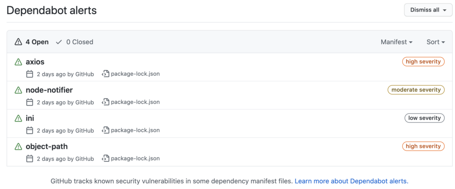The image size is (455, 189).
Task: Switch to the 0 Closed alerts
Action: click(x=75, y=42)
